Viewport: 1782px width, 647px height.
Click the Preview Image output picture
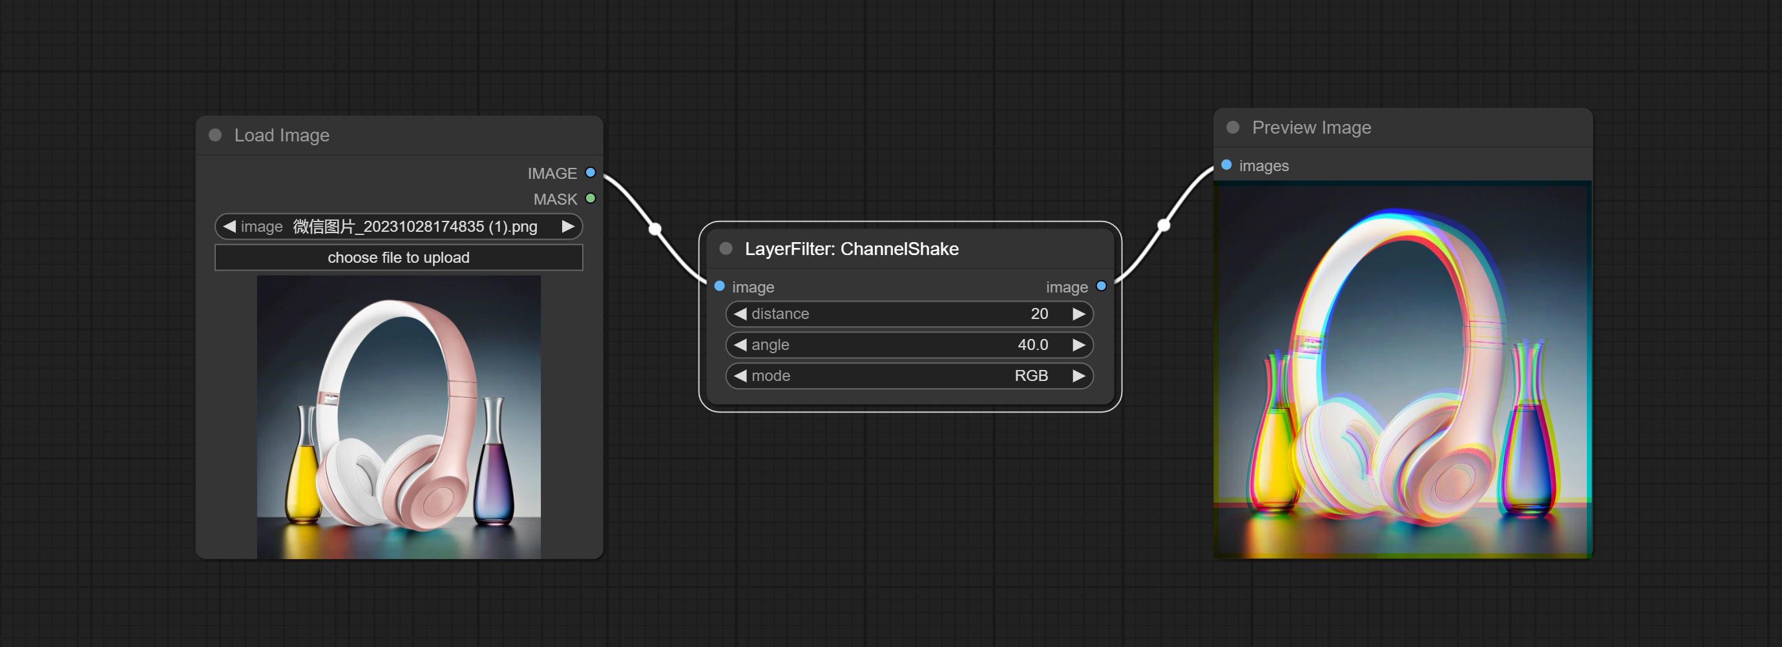tap(1403, 369)
